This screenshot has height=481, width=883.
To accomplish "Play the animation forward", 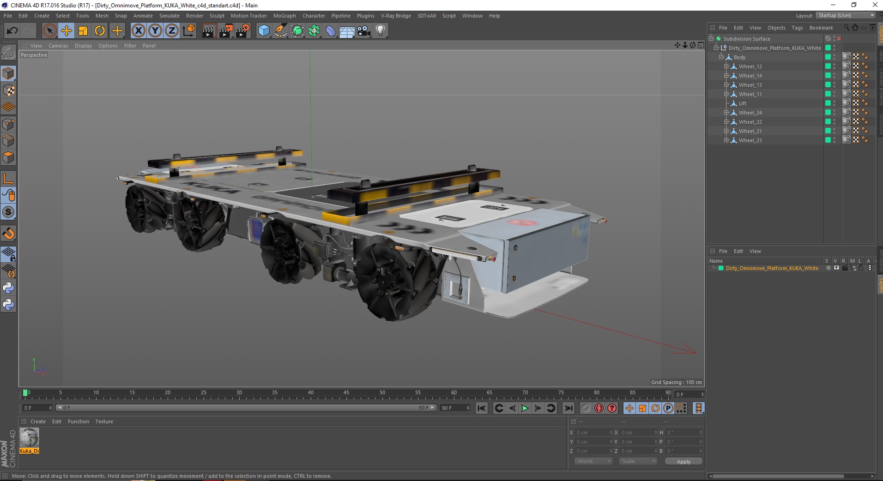I will coord(525,408).
